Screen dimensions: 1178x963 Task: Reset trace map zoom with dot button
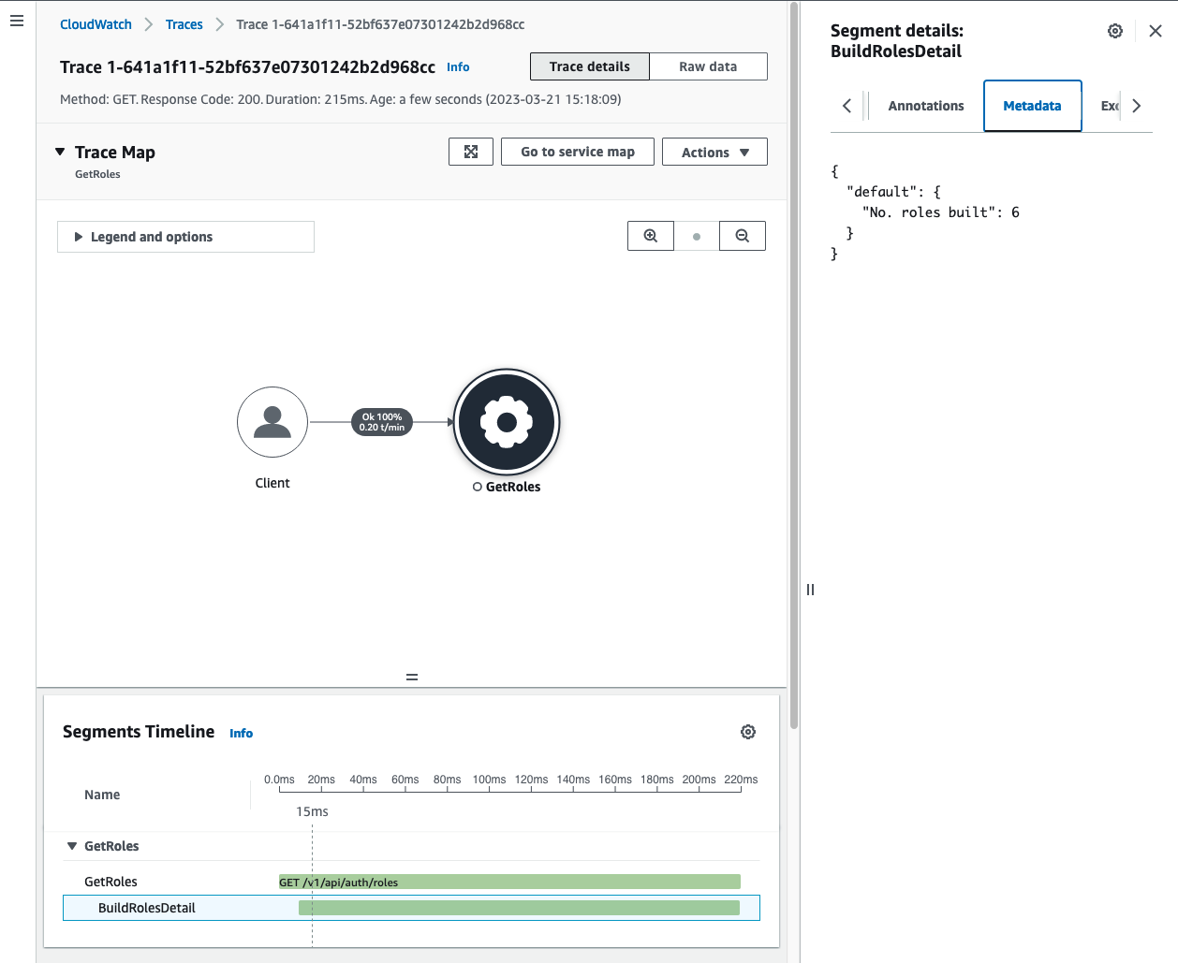click(x=697, y=236)
